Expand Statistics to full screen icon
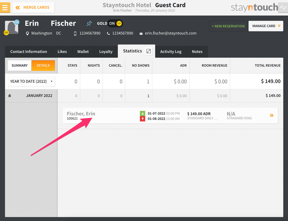 [x=148, y=51]
